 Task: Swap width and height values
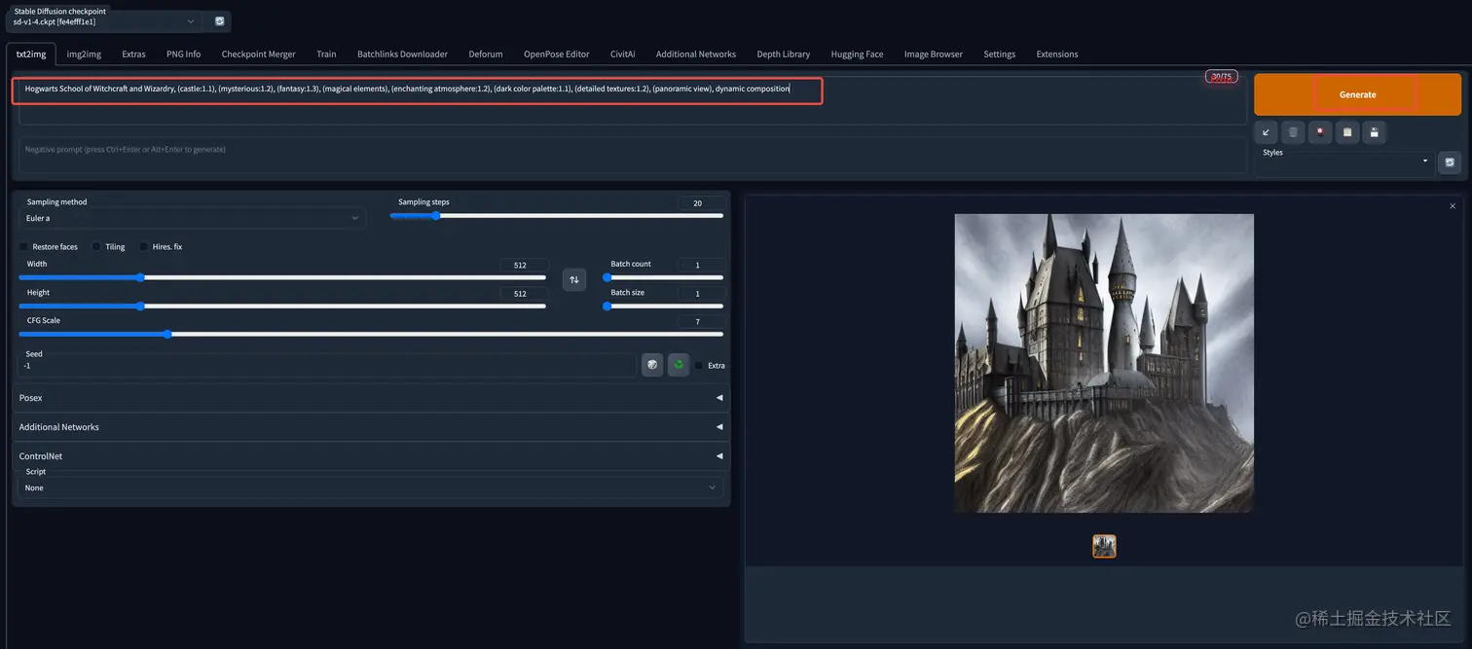point(574,279)
